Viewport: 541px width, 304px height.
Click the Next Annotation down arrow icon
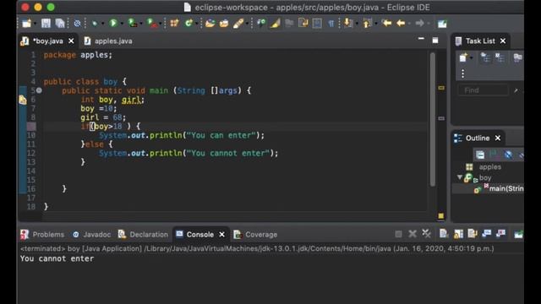(x=348, y=24)
